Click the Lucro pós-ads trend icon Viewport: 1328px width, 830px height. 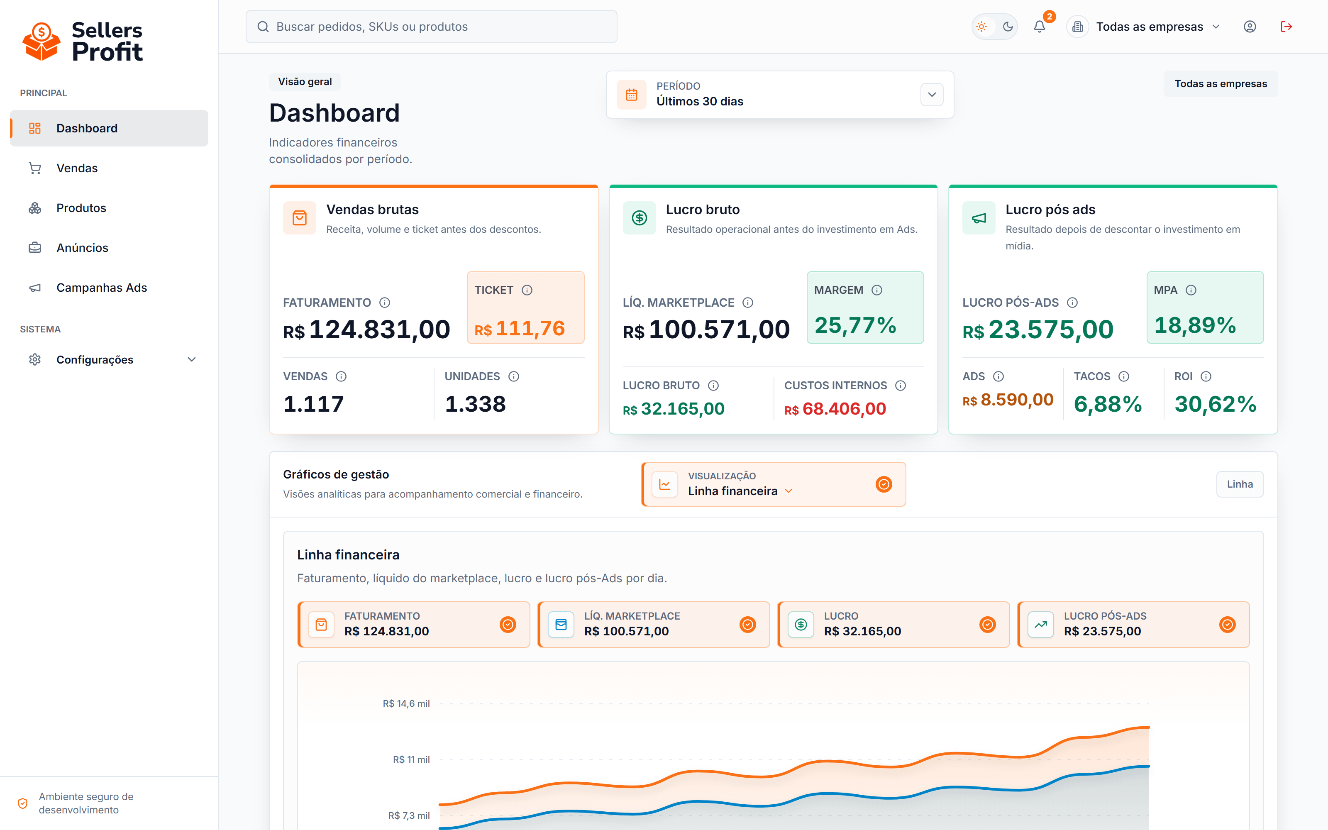pyautogui.click(x=1040, y=624)
